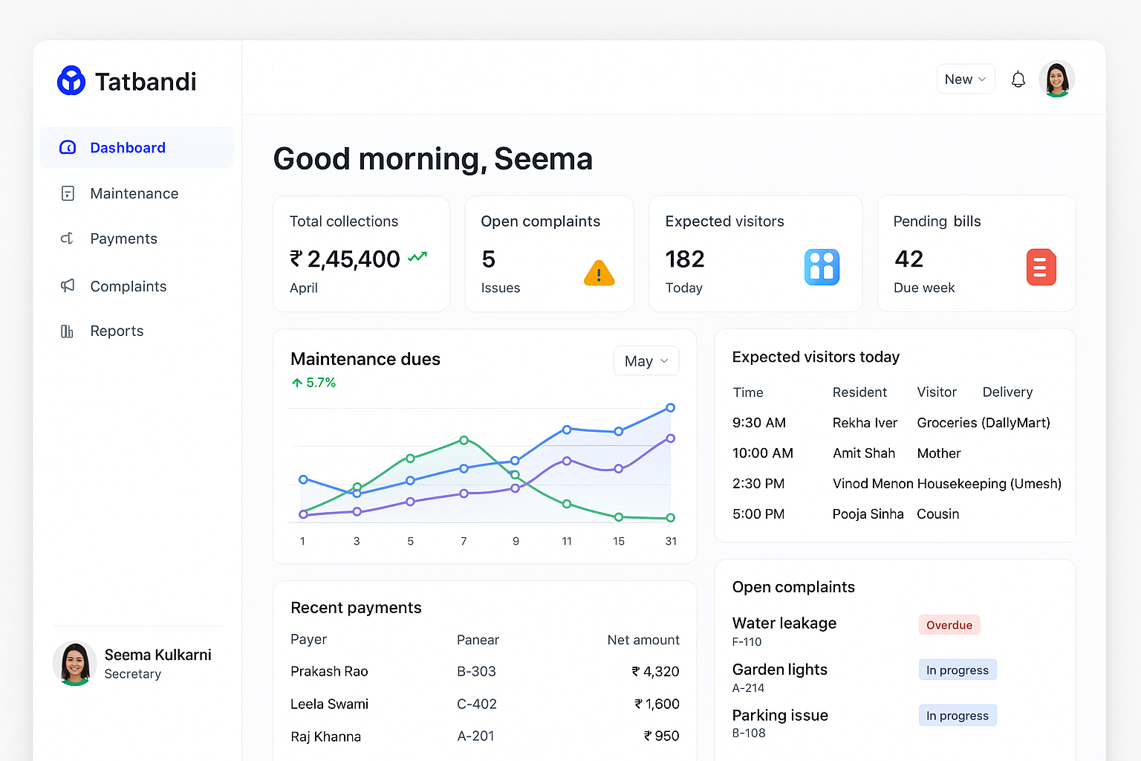Click the Expected visitors card icon
Viewport: 1141px width, 761px height.
(822, 267)
